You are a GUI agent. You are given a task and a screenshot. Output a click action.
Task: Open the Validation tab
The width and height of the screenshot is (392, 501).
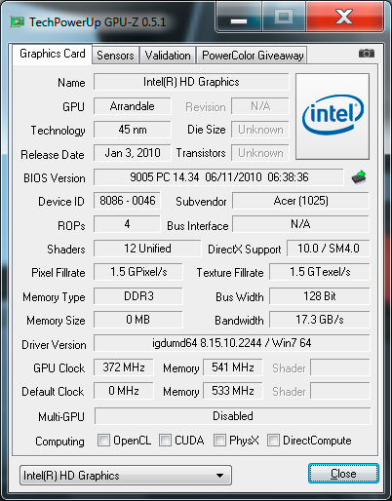pos(168,56)
